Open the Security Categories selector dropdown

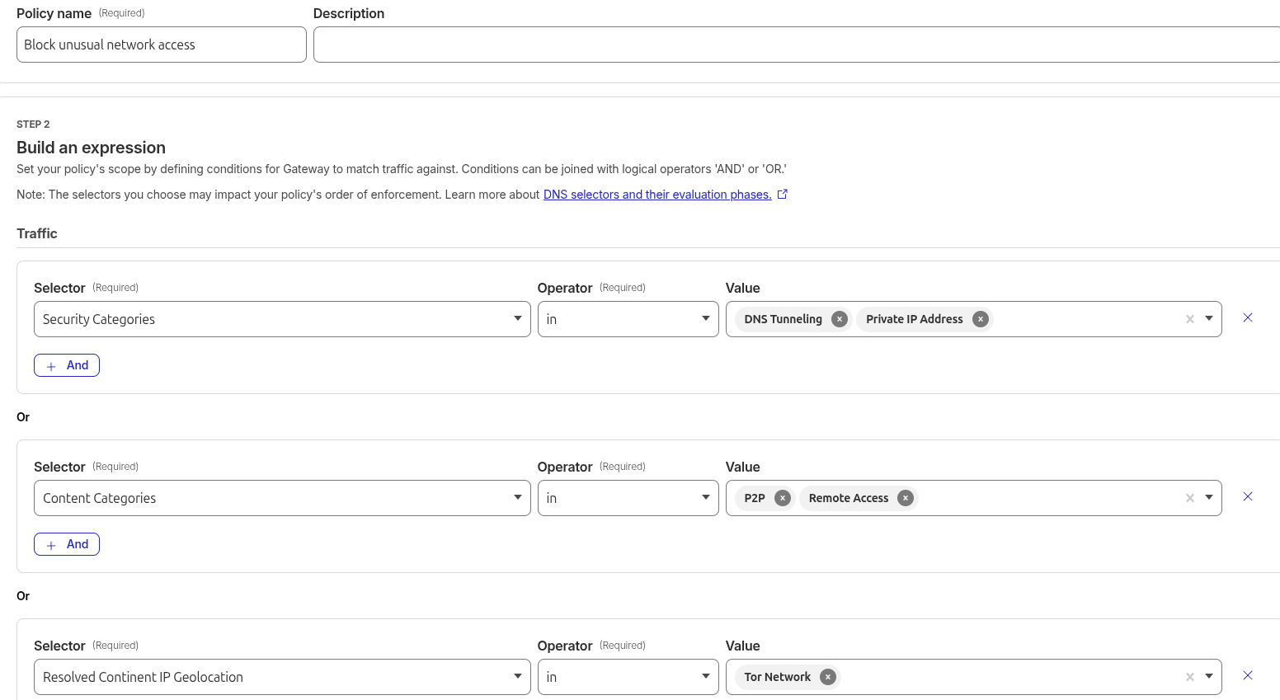click(x=282, y=319)
